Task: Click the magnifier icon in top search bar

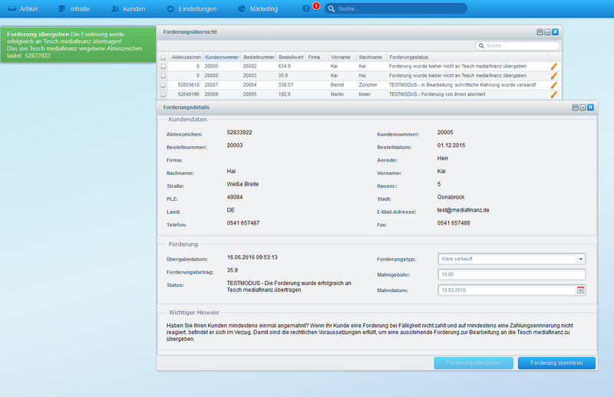Action: pos(332,8)
